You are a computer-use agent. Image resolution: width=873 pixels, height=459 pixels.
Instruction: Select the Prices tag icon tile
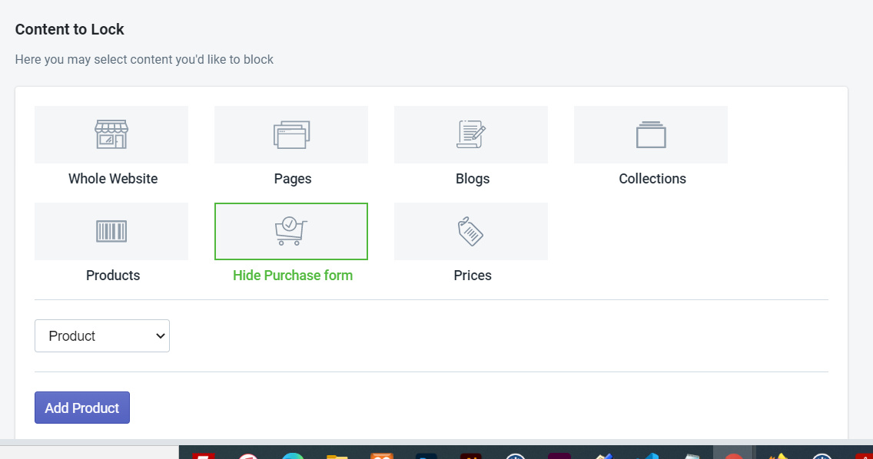471,232
